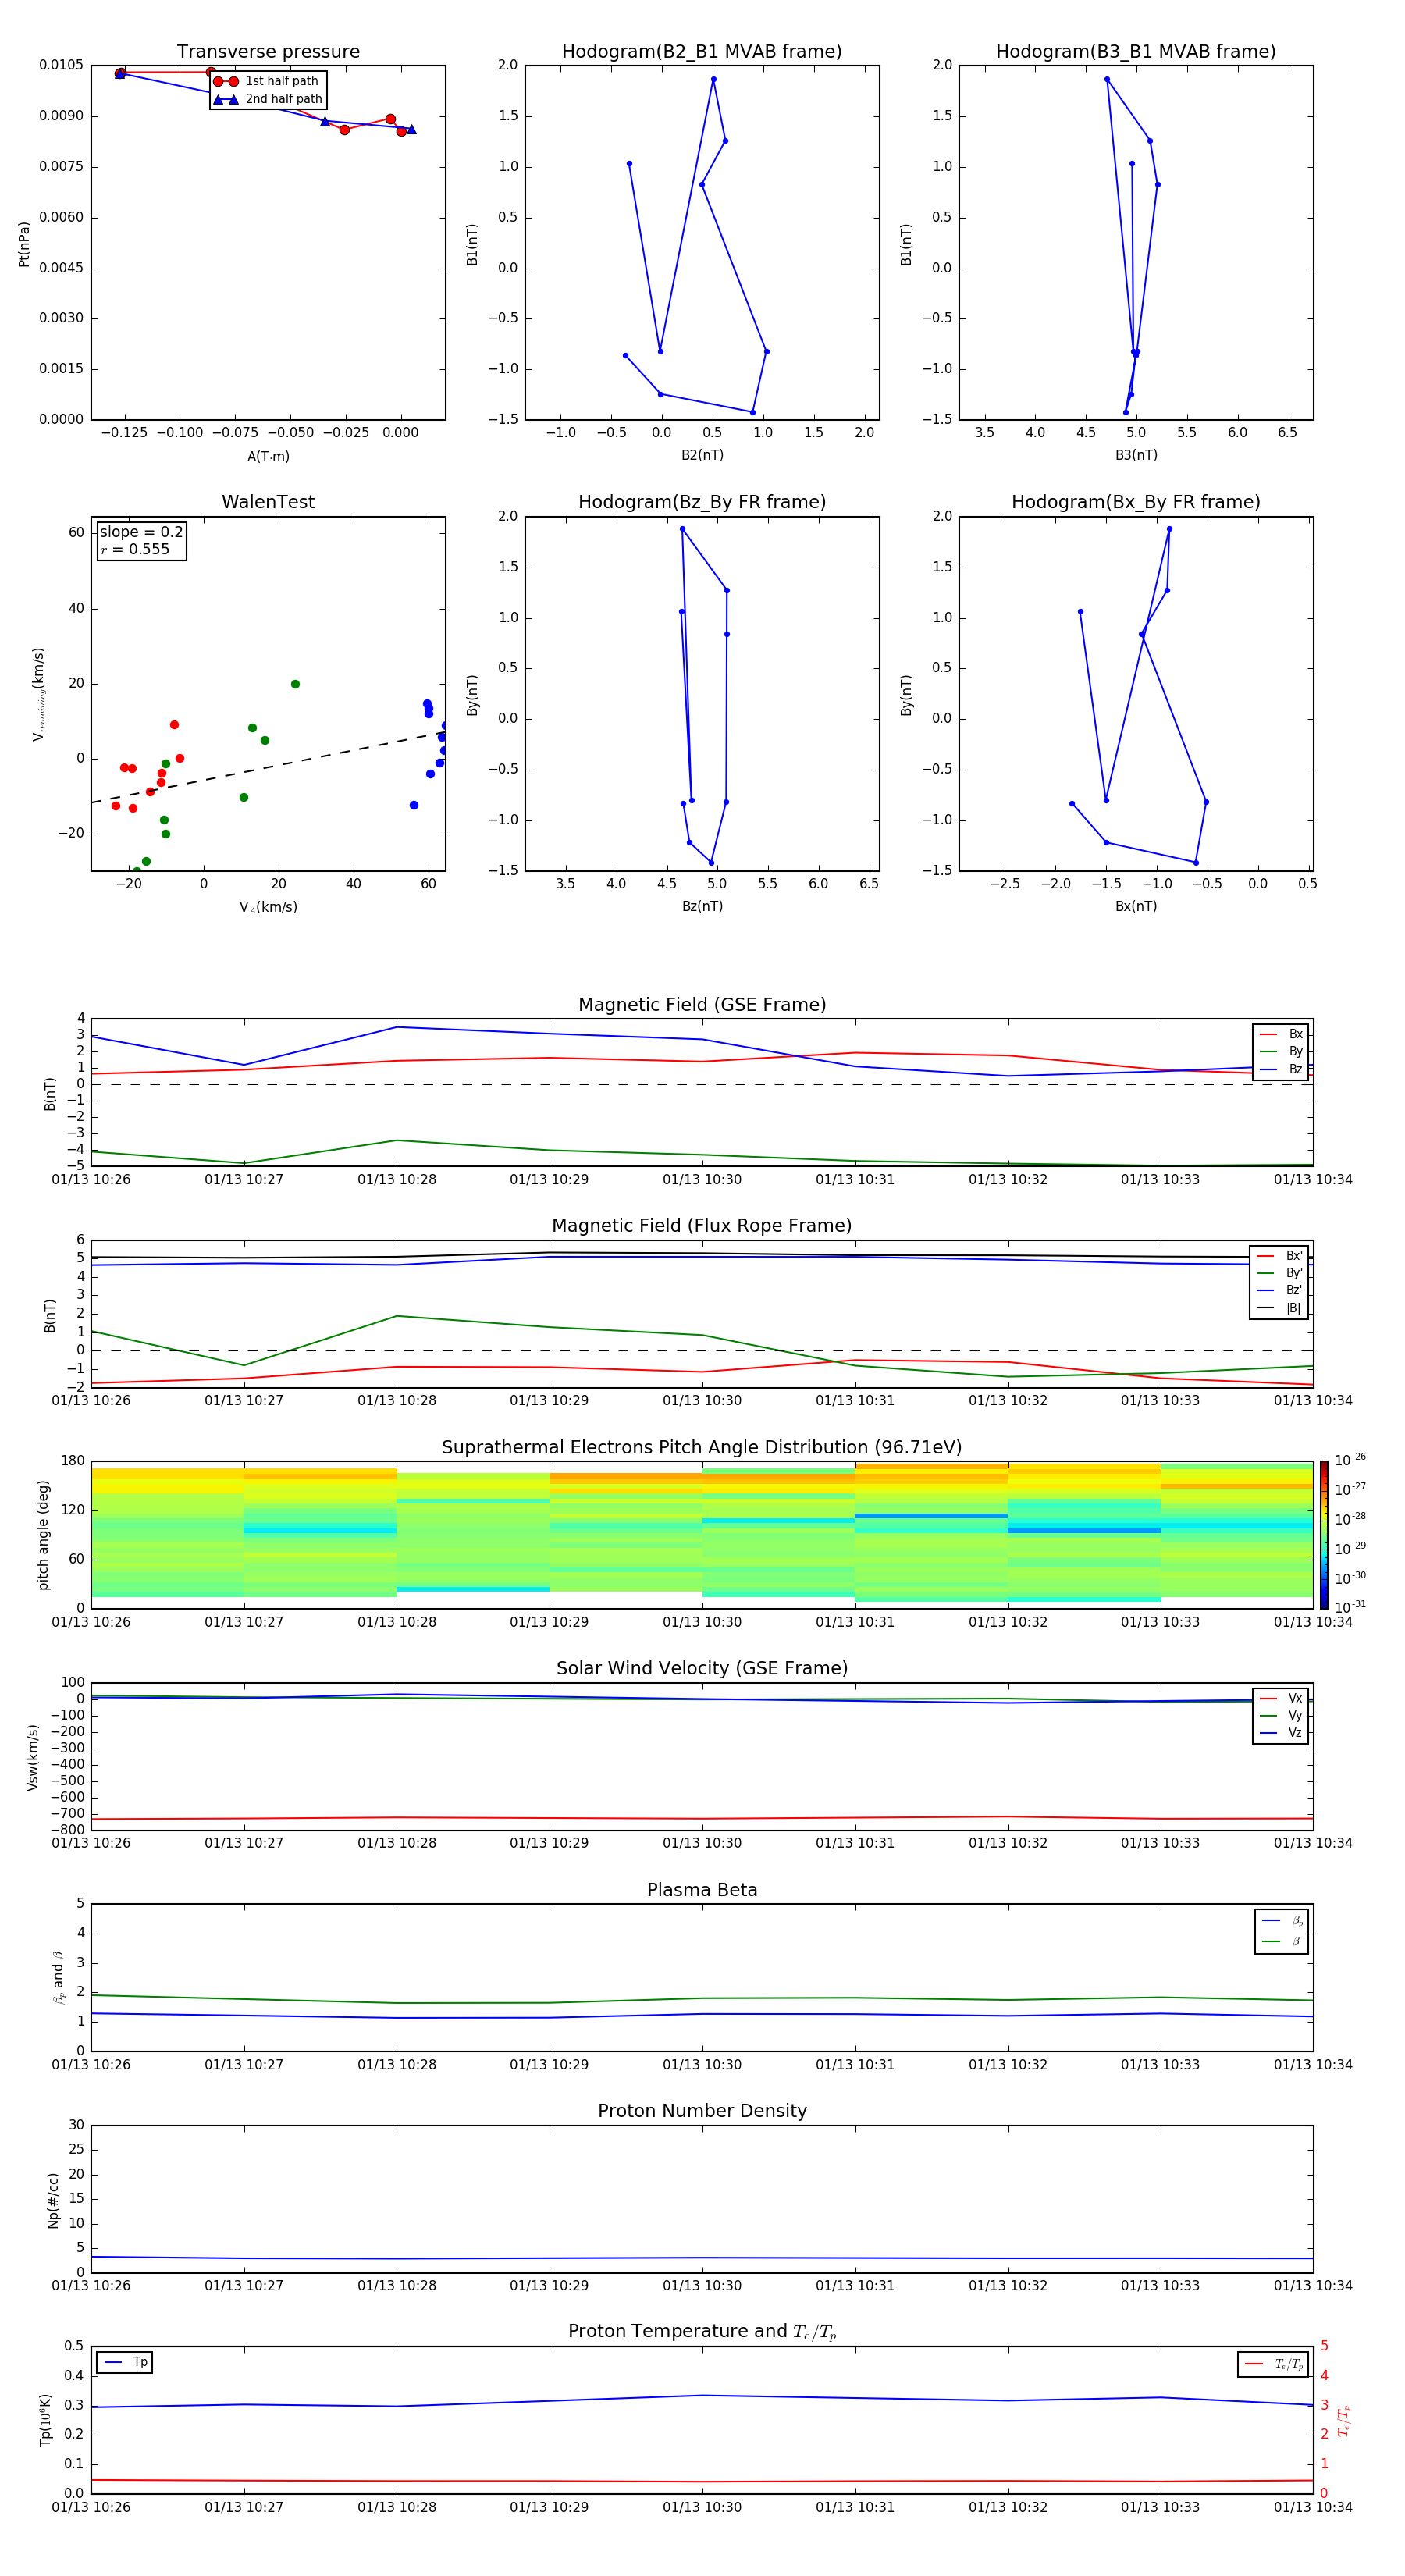
Task: Click the 'r = 0.555' annotation
Action: [135, 549]
